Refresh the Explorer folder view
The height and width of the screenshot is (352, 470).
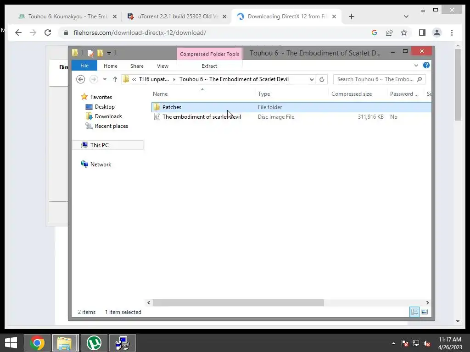[322, 79]
